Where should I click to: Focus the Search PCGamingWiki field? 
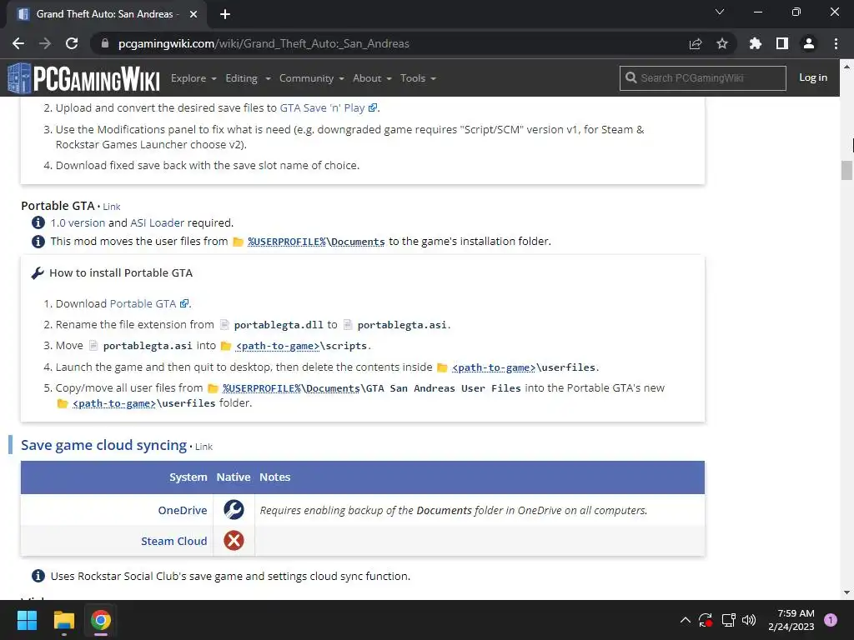702,77
